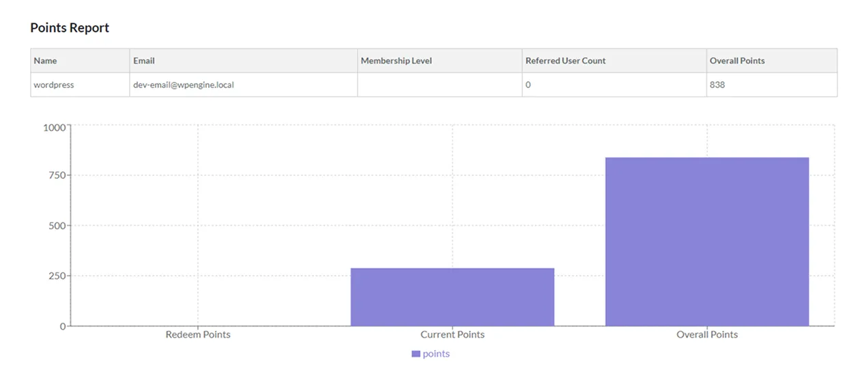Image resolution: width=860 pixels, height=391 pixels.
Task: Click the Current Points axis label
Action: [453, 335]
